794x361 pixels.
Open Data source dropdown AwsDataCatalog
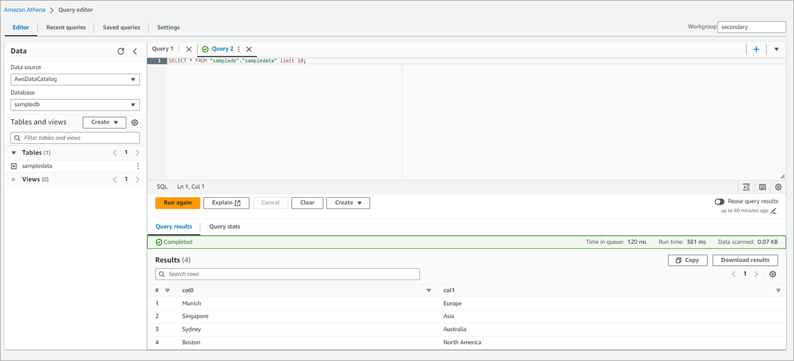pos(75,79)
